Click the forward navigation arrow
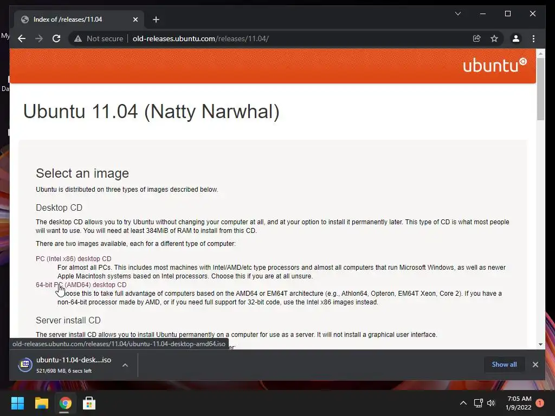Image resolution: width=555 pixels, height=416 pixels. [x=39, y=38]
